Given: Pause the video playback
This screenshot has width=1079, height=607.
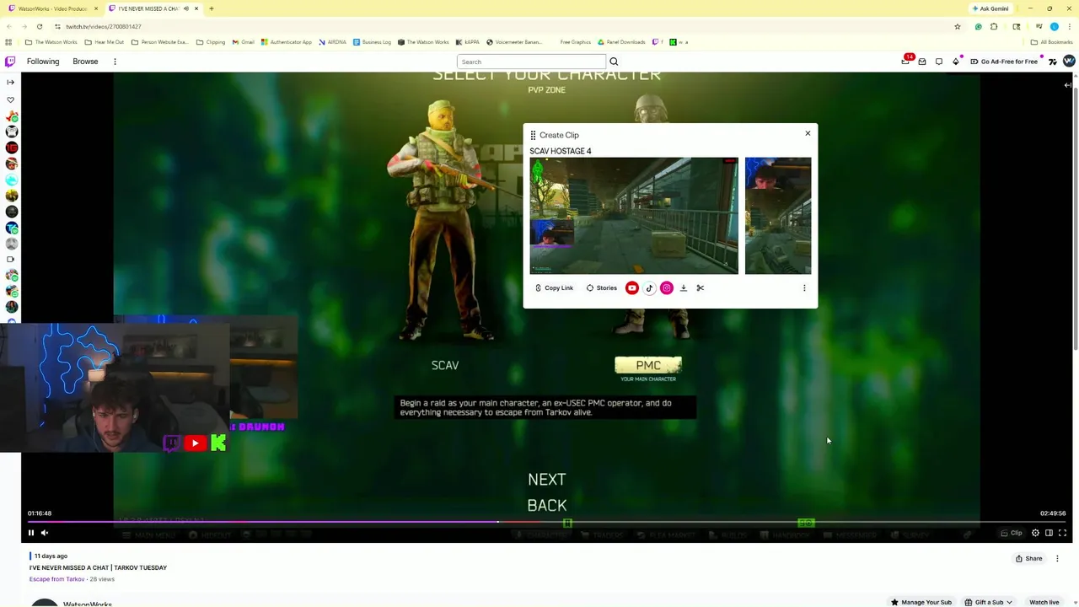Looking at the screenshot, I should click(x=31, y=533).
